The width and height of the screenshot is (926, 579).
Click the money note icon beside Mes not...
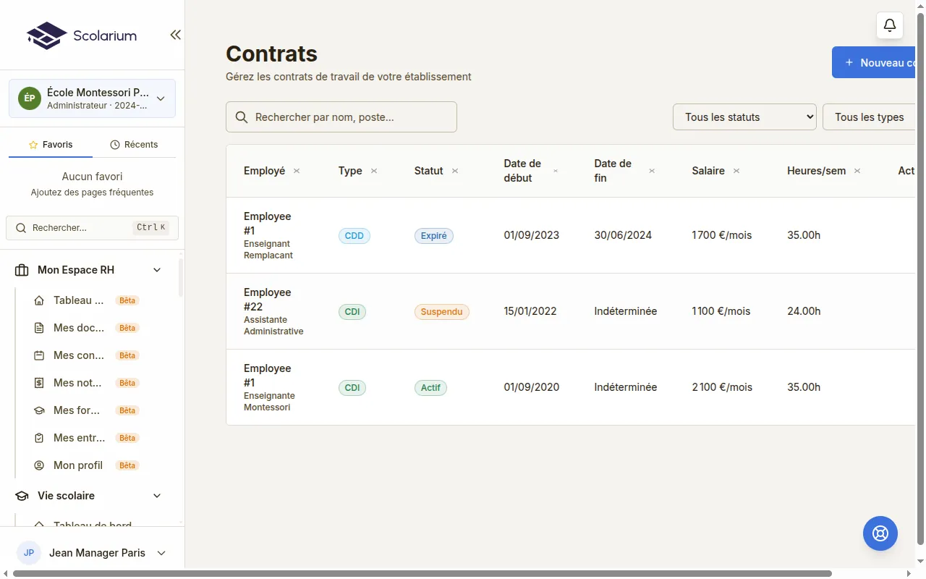pyautogui.click(x=39, y=383)
